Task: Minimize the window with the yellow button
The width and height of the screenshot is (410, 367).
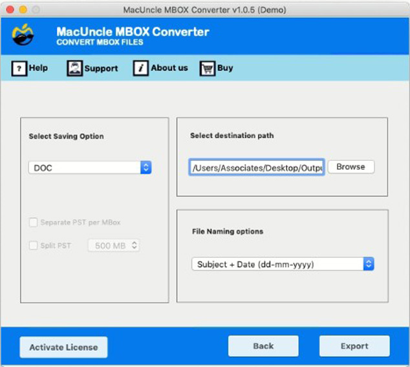Action: click(23, 10)
